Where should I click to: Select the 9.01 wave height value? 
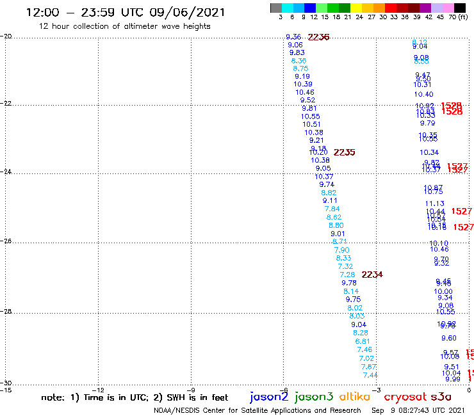338,234
